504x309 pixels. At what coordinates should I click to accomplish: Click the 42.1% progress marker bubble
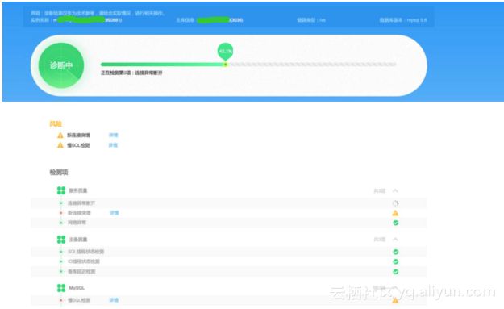225,51
